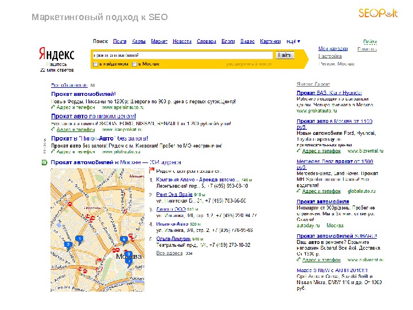Click the Найти search button
The height and width of the screenshot is (310, 413).
285,55
